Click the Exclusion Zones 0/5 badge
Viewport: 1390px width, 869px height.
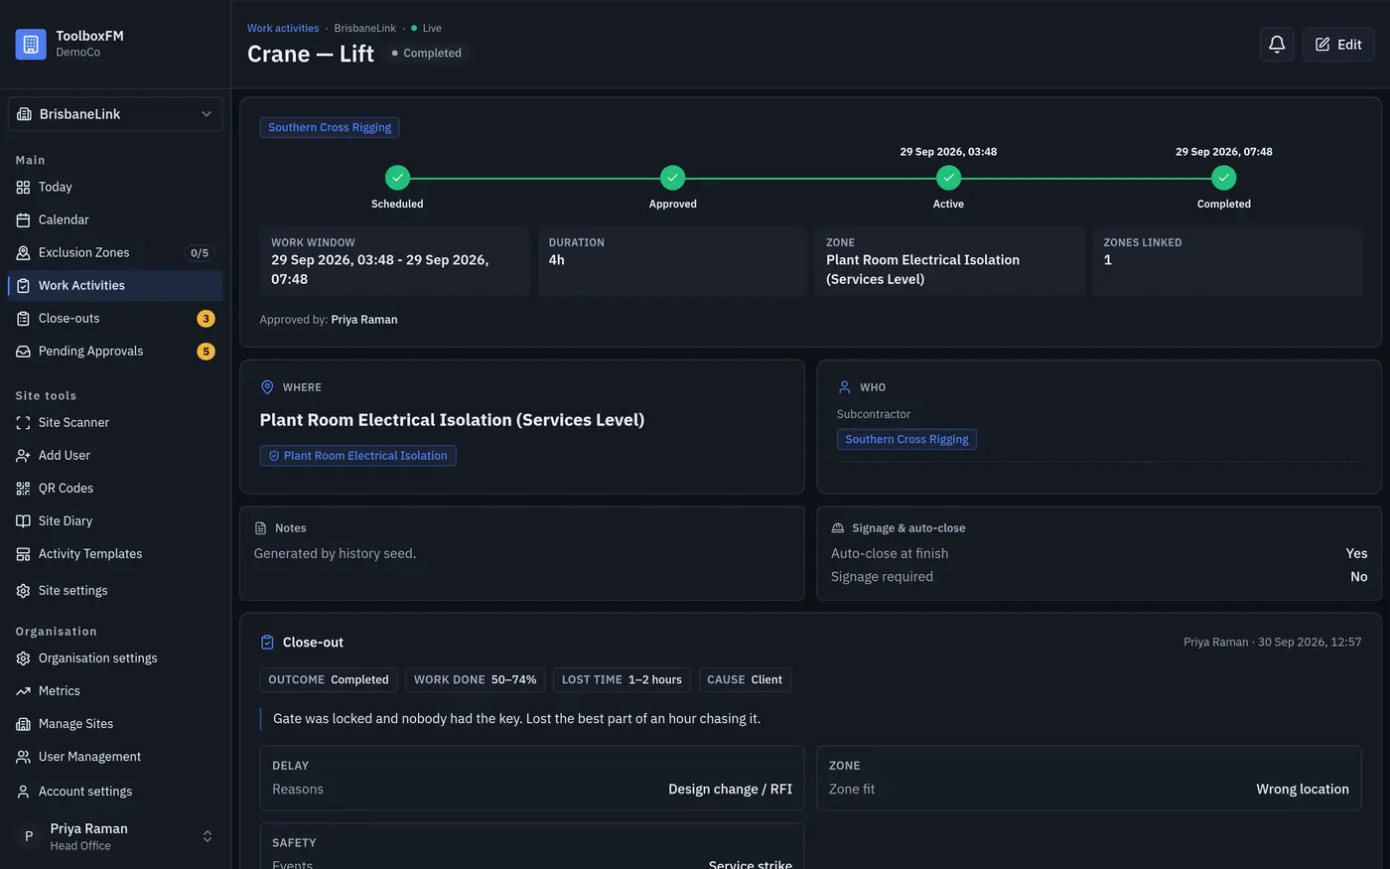point(200,253)
